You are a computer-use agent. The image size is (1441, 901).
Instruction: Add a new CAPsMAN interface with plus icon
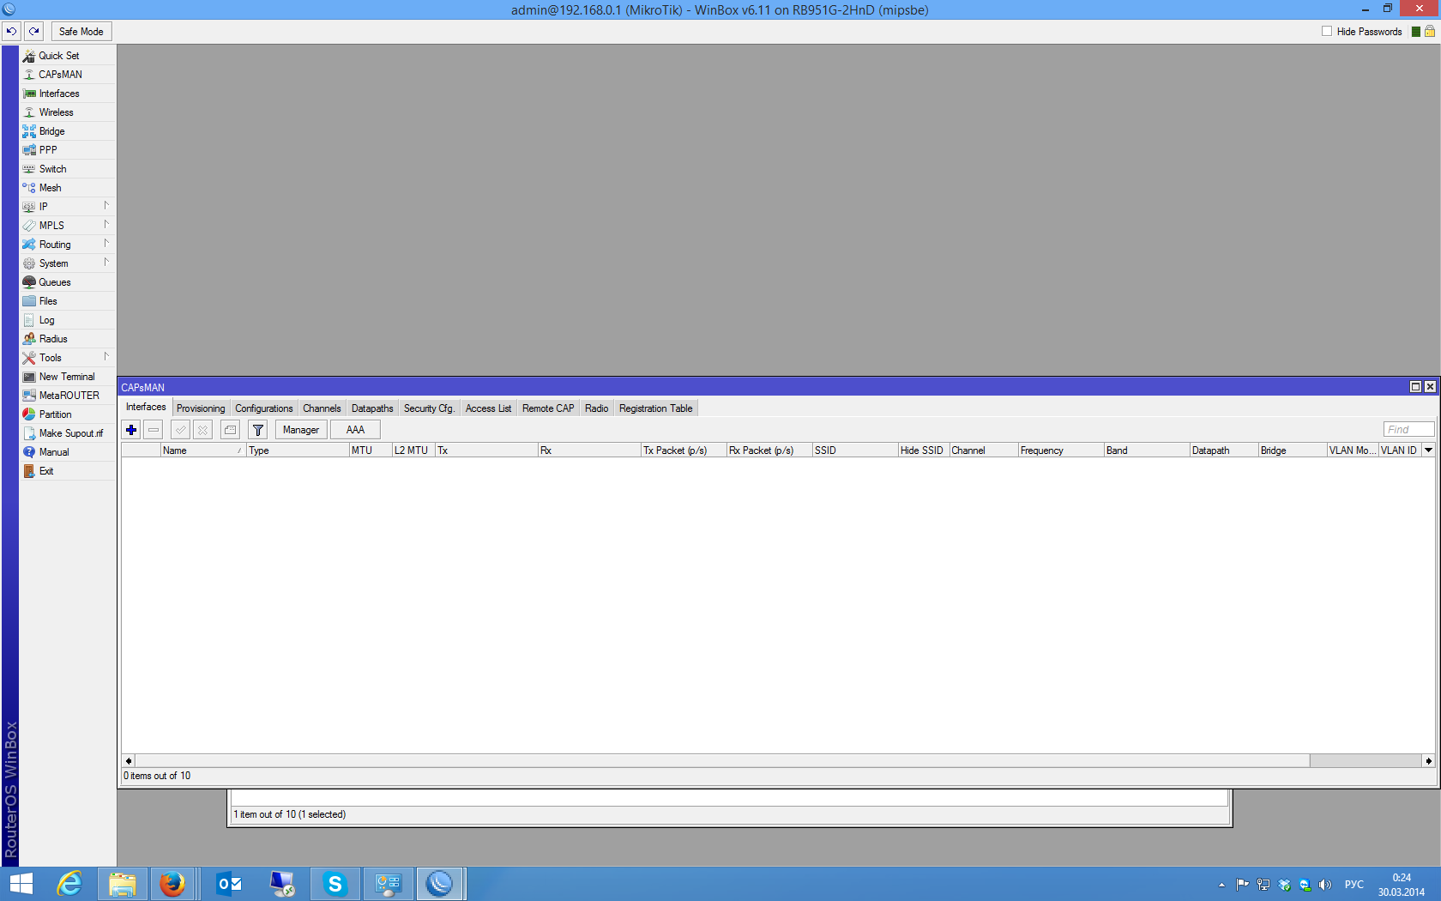coord(131,430)
